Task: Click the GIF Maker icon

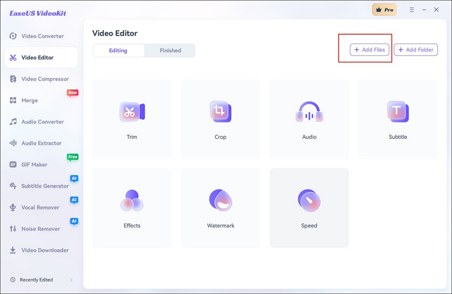Action: pyautogui.click(x=13, y=164)
